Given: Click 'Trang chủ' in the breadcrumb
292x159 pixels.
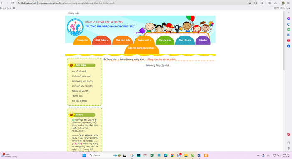Looking at the screenshot, I should (x=111, y=59).
